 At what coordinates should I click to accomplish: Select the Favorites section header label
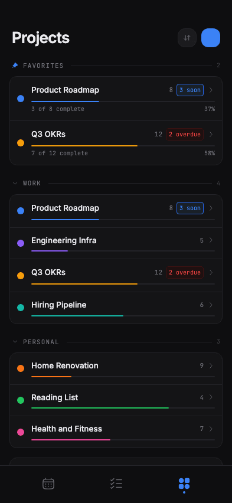point(43,66)
